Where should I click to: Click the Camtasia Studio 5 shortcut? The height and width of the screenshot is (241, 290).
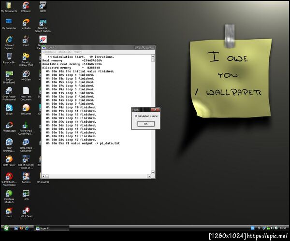click(x=9, y=197)
